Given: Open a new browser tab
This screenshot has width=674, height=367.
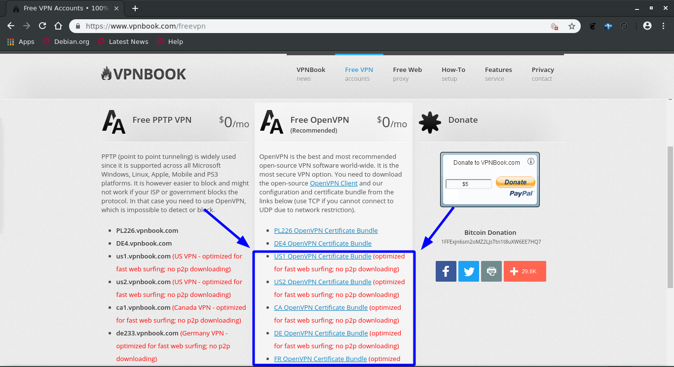Looking at the screenshot, I should click(135, 8).
